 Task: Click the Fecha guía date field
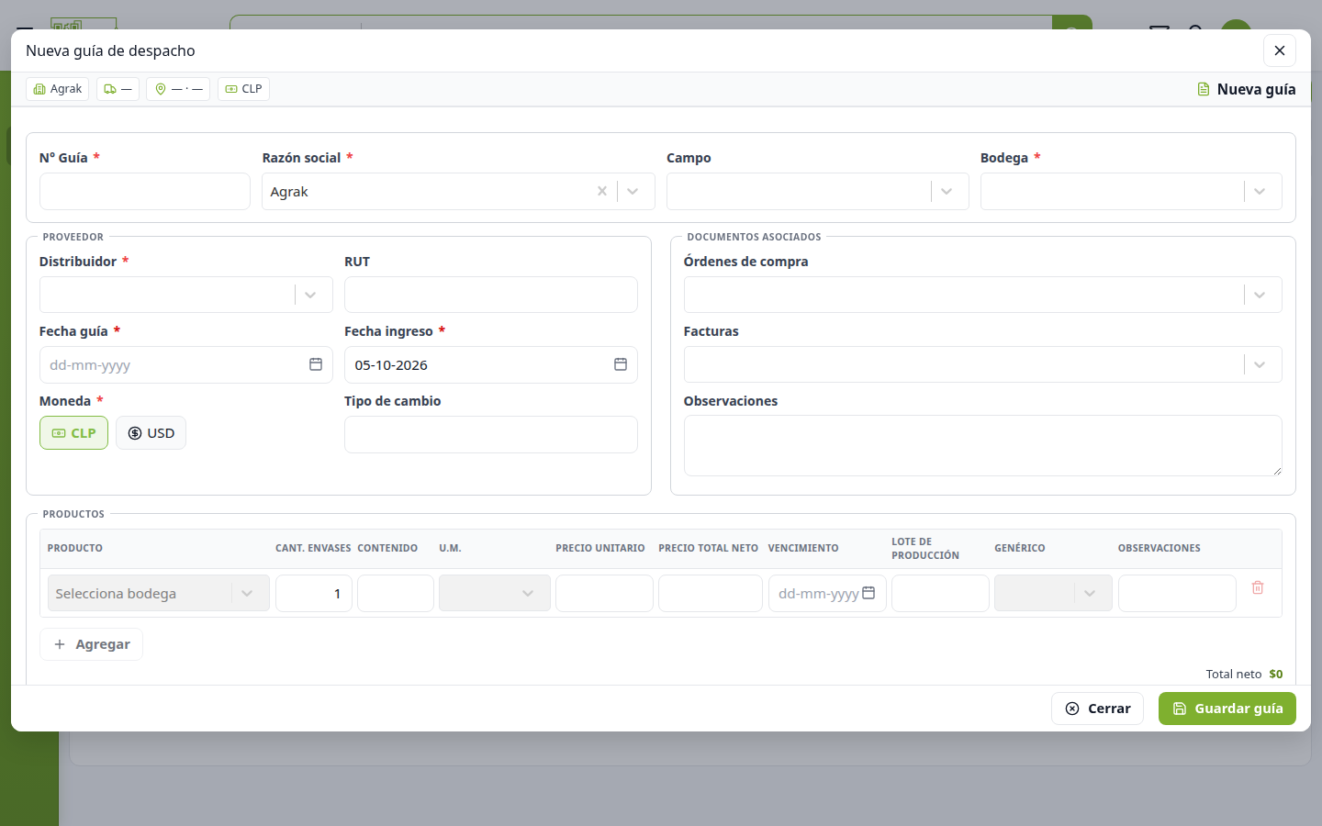click(185, 364)
